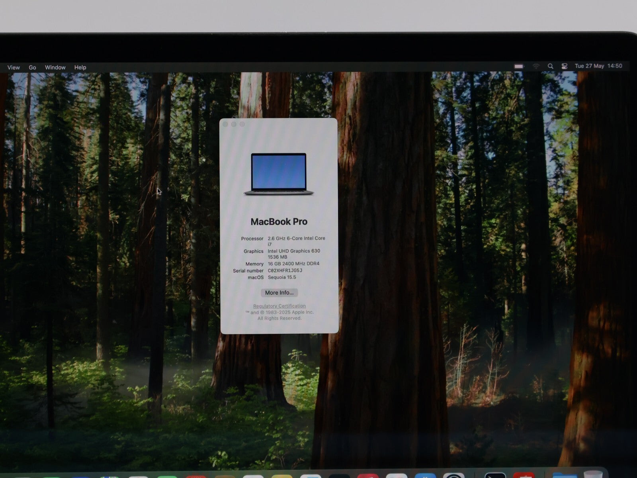Click the 1983-2025 Apple Inc. copyright line
The image size is (637, 478).
279,312
